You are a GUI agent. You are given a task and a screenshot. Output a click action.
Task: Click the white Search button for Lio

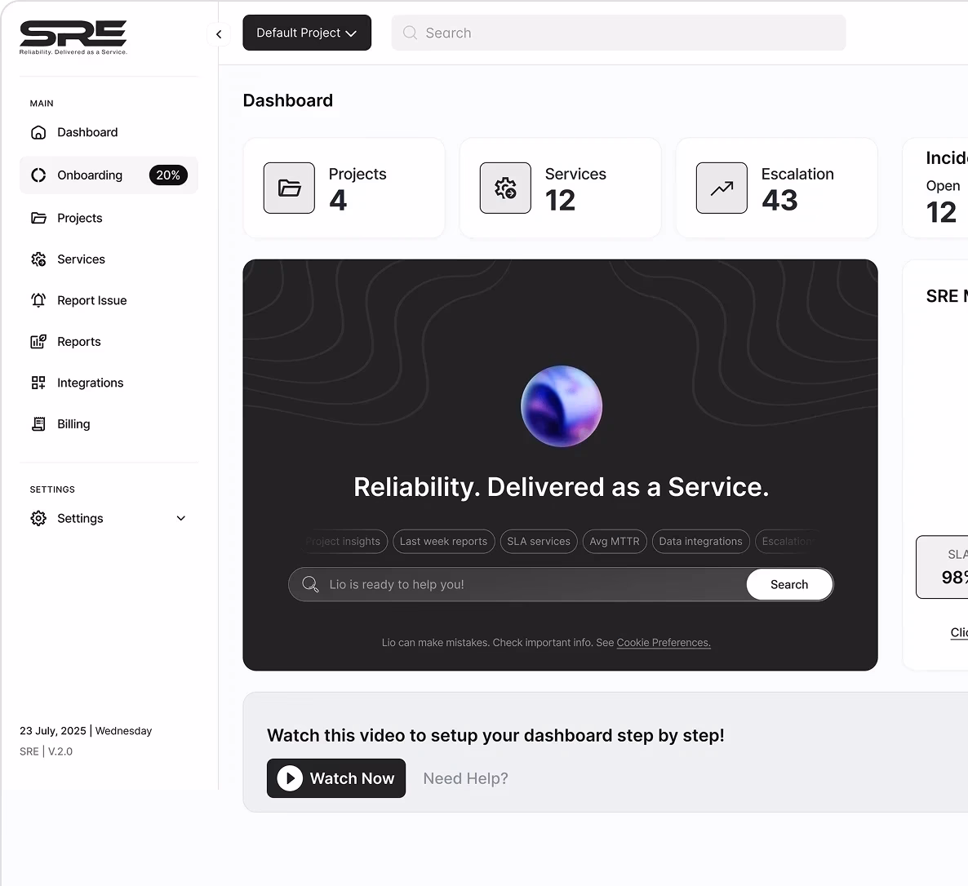(x=789, y=584)
